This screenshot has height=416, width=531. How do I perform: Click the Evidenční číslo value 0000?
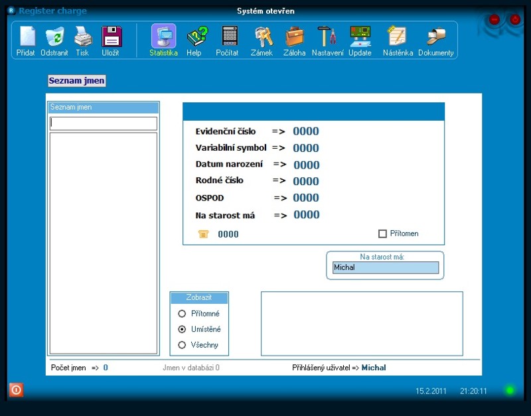point(306,131)
